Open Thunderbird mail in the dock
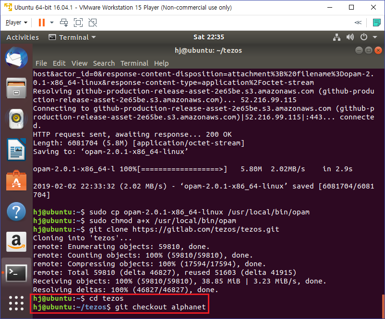This screenshot has height=319, width=385. click(x=16, y=58)
